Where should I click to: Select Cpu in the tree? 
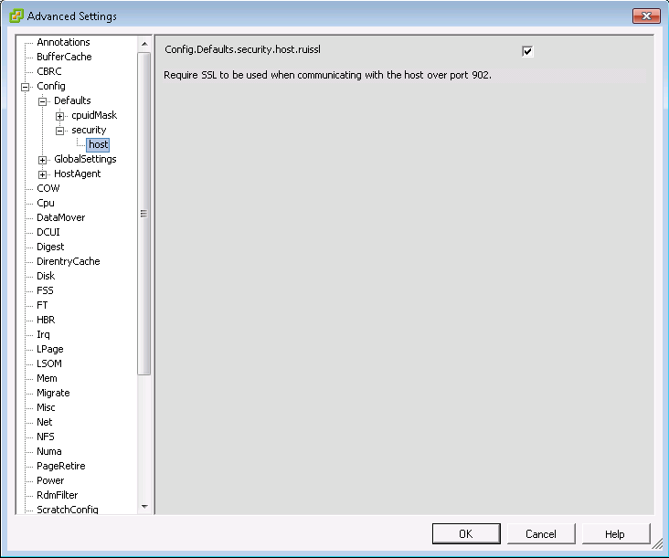pyautogui.click(x=45, y=203)
